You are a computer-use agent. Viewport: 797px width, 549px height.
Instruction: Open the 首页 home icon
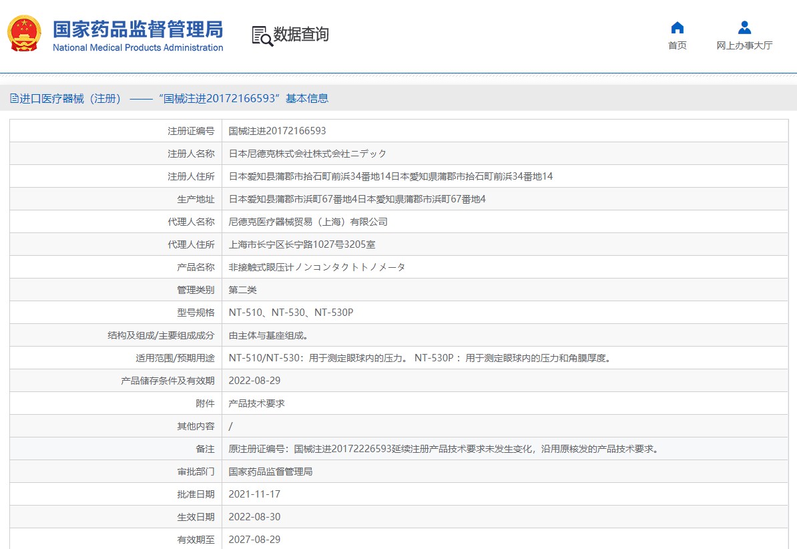pyautogui.click(x=677, y=27)
